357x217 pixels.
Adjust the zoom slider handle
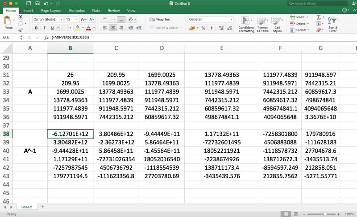tap(325, 214)
